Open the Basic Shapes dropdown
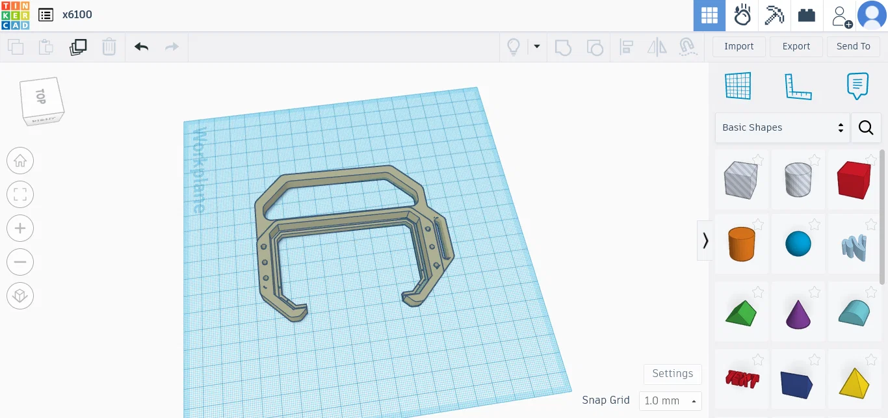Viewport: 888px width, 418px height. coord(783,127)
